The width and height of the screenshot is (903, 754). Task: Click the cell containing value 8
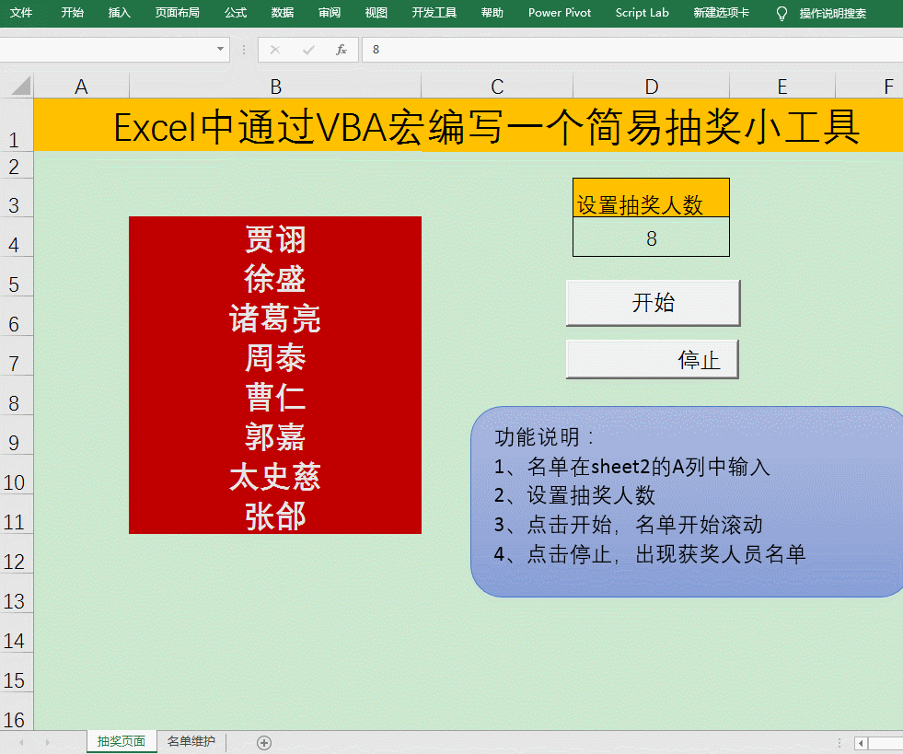pos(651,238)
